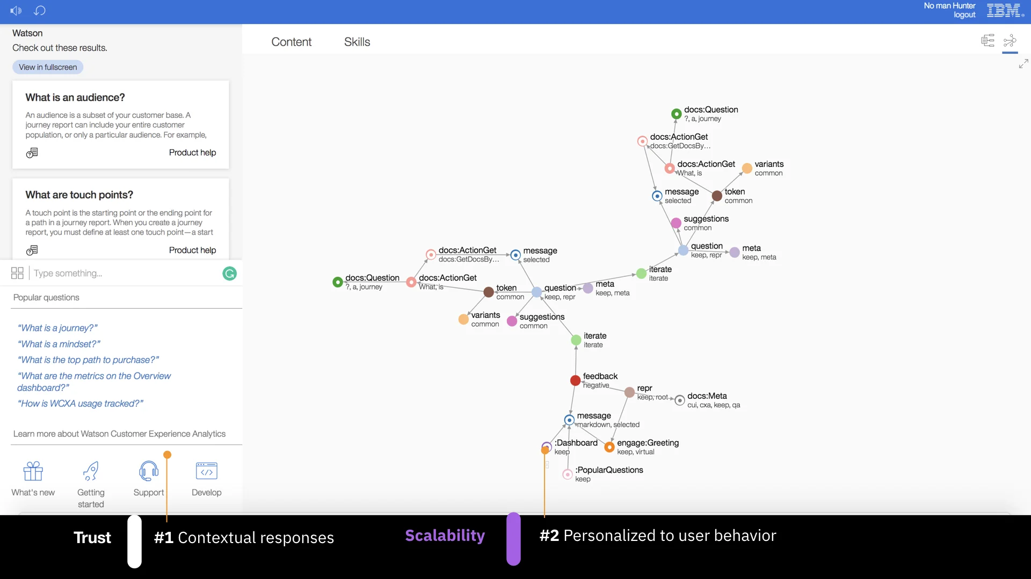The image size is (1031, 579).
Task: Open the Develop code icon
Action: pyautogui.click(x=207, y=472)
